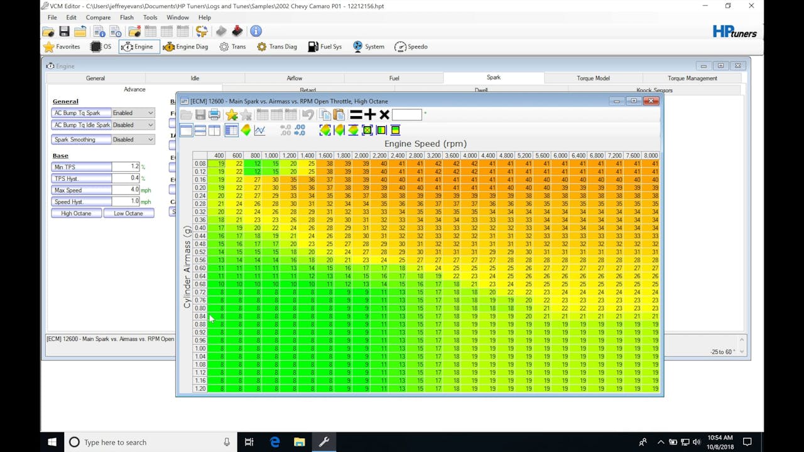Switch to the Torque Model tab
The height and width of the screenshot is (452, 804).
point(593,78)
